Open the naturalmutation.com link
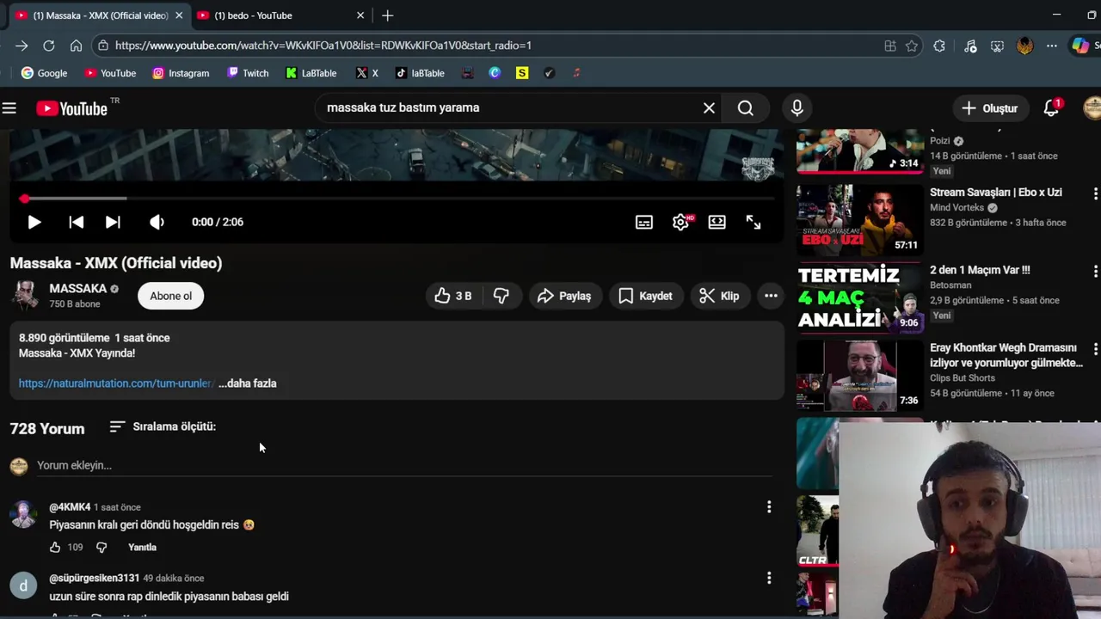The image size is (1101, 619). [x=116, y=383]
